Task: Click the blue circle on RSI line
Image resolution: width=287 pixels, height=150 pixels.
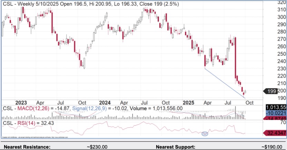Action: (x=205, y=133)
